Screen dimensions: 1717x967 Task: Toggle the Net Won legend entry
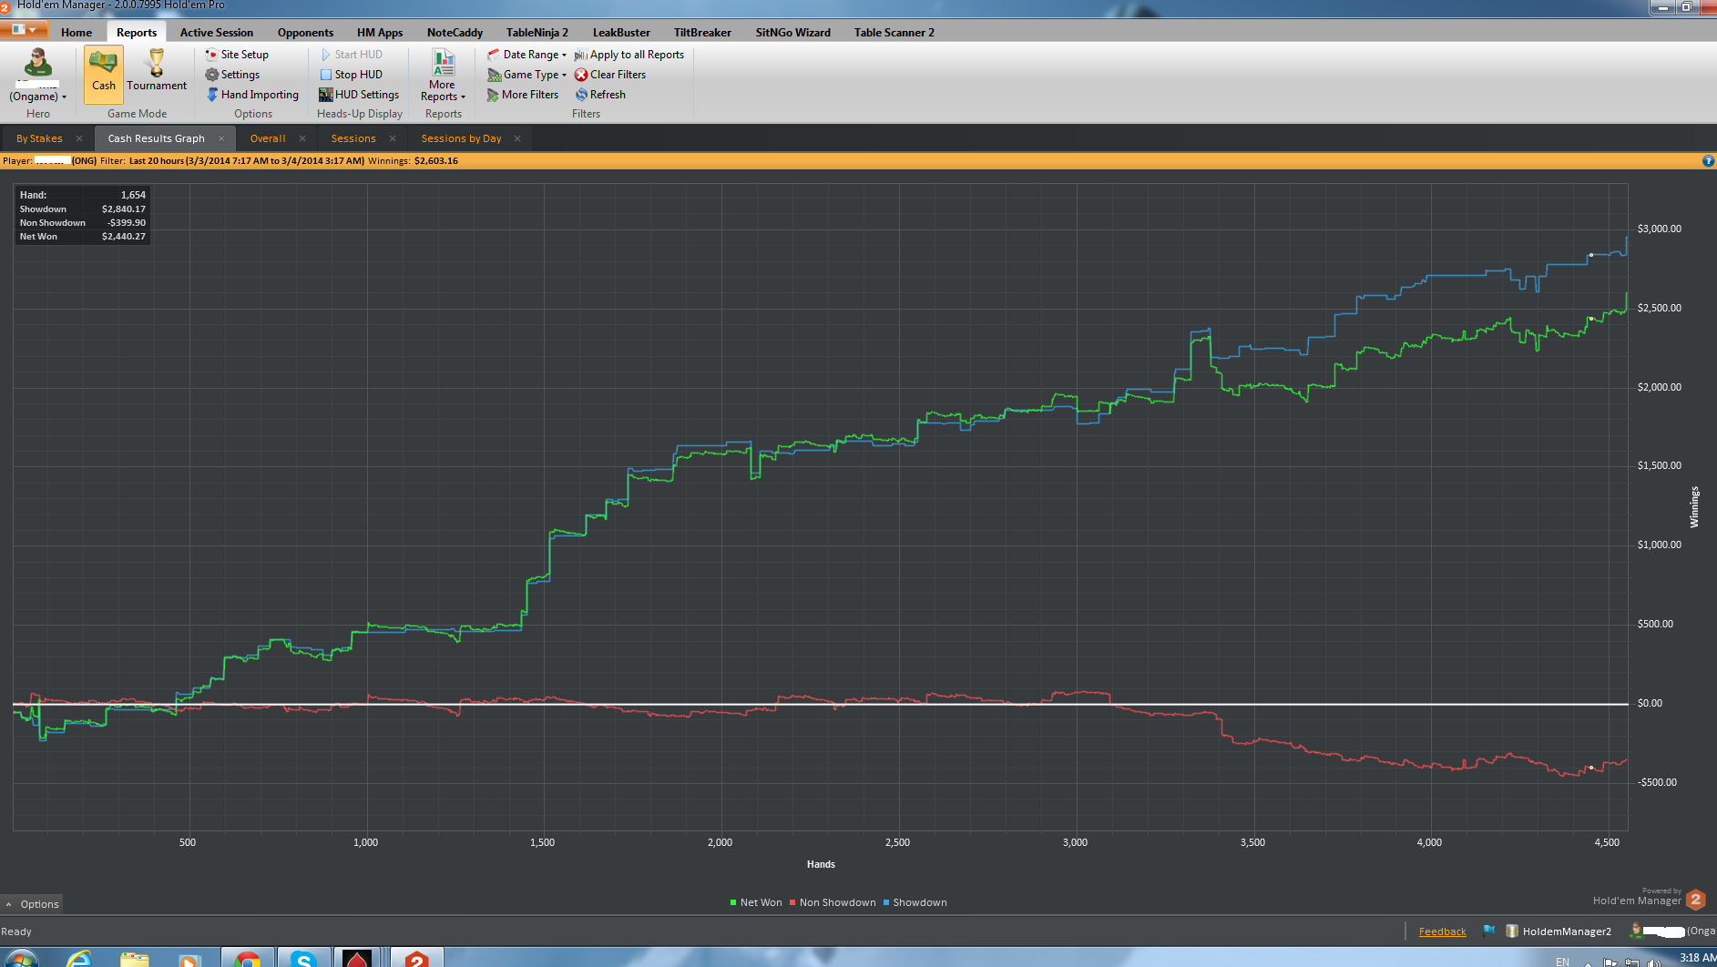(756, 903)
